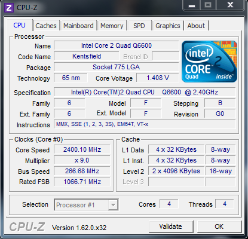Click the Family value 6
This screenshot has width=248, height=239.
[69, 103]
